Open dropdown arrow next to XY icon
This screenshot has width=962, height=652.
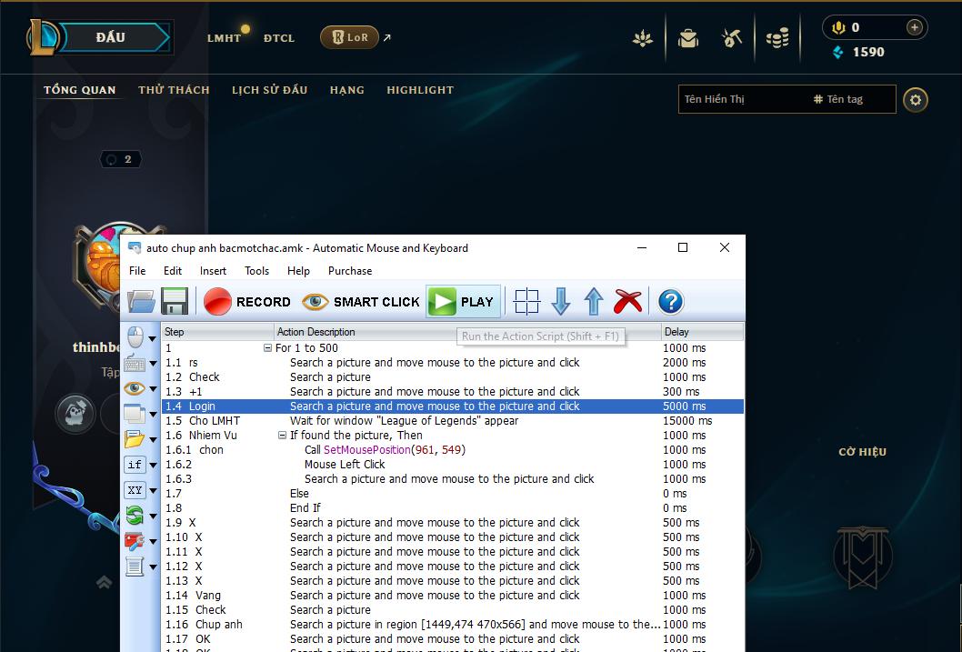pos(152,491)
